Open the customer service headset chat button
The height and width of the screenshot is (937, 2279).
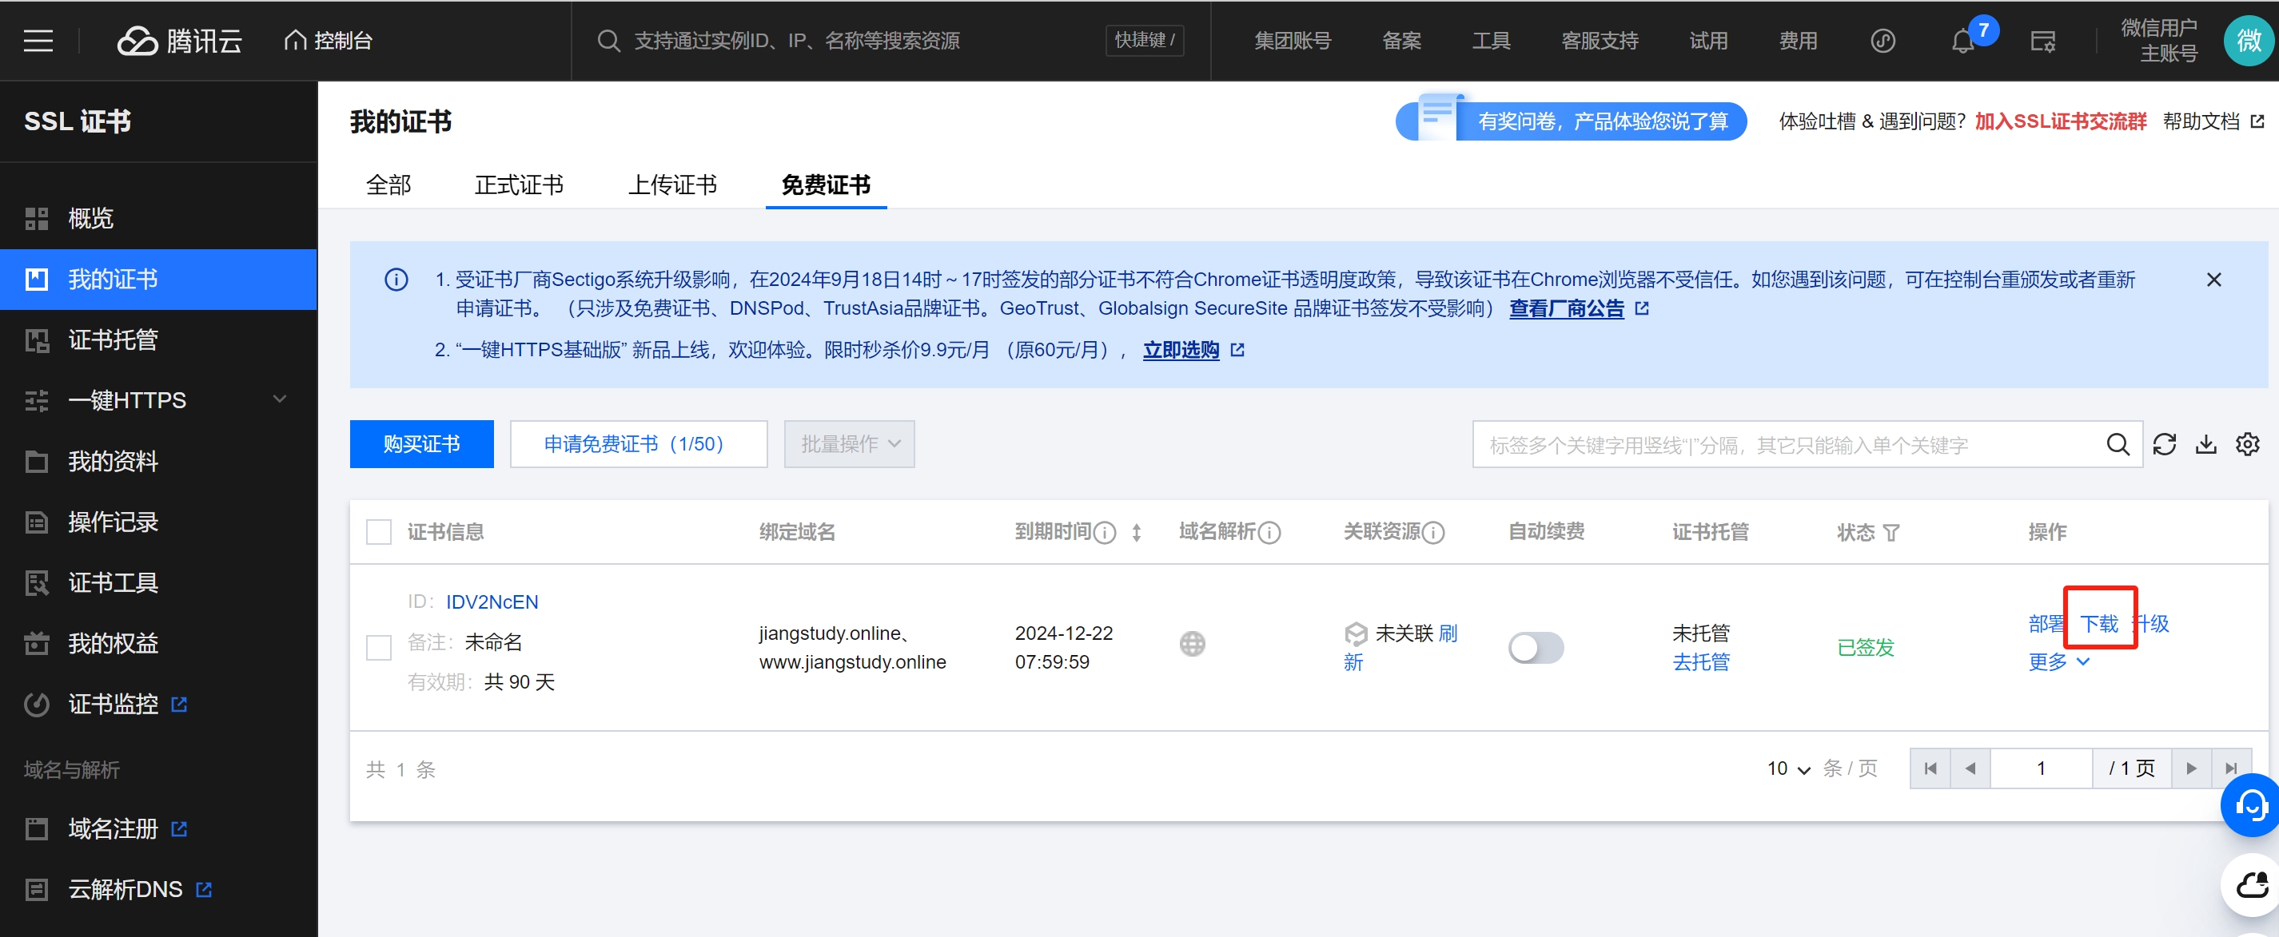coord(2251,805)
